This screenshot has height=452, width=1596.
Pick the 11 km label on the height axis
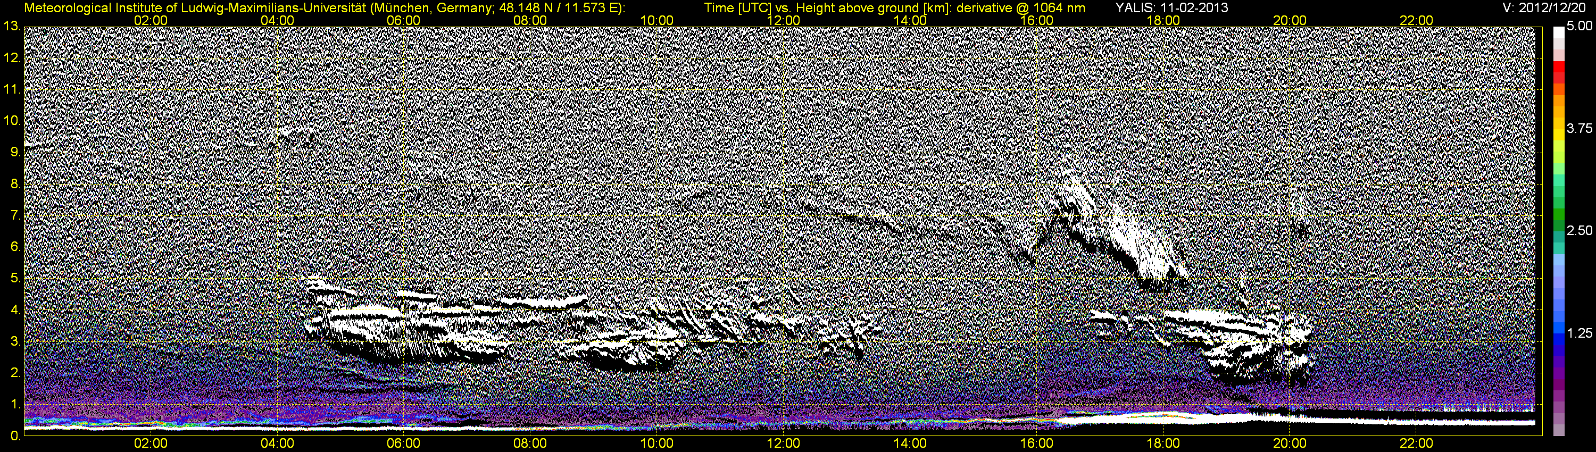coord(11,90)
